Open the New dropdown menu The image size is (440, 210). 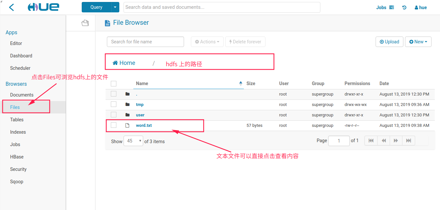pyautogui.click(x=418, y=42)
